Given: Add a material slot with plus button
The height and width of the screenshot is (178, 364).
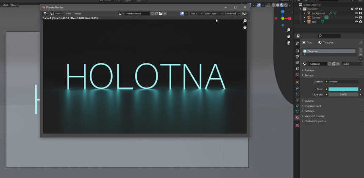Looking at the screenshot, I should pyautogui.click(x=361, y=50).
